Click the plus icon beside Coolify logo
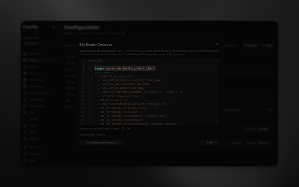 click(x=54, y=27)
